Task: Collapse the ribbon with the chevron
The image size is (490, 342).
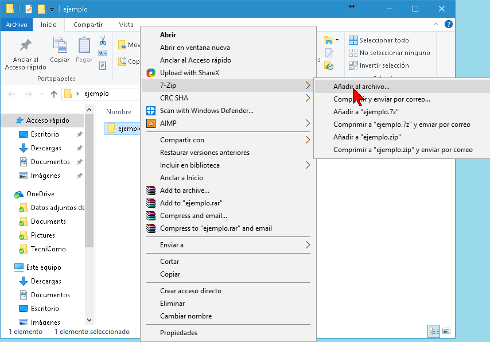Action: coord(436,24)
